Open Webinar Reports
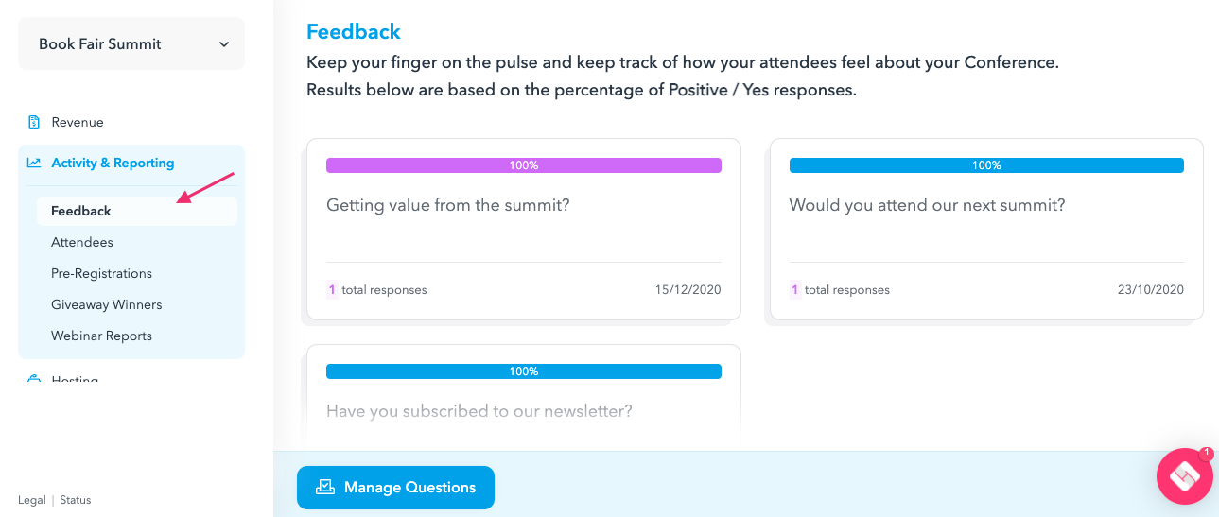This screenshot has width=1219, height=517. (x=101, y=336)
